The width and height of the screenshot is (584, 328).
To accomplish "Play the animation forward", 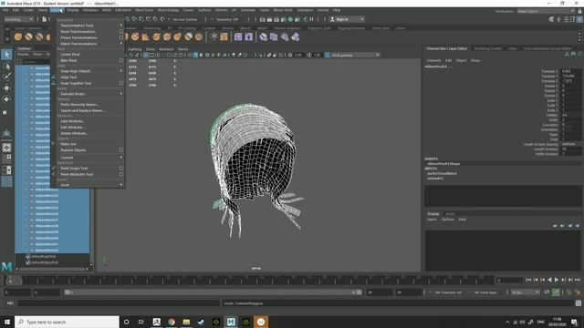I will click(557, 280).
